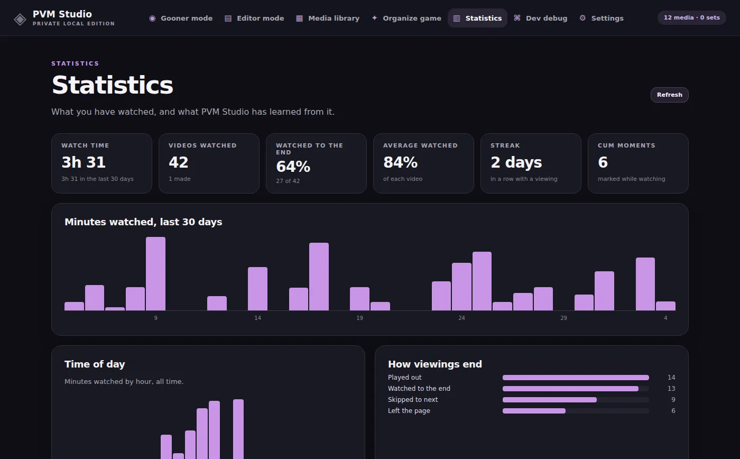This screenshot has height=459, width=740.
Task: Click the Organize game sparkle icon
Action: 374,18
